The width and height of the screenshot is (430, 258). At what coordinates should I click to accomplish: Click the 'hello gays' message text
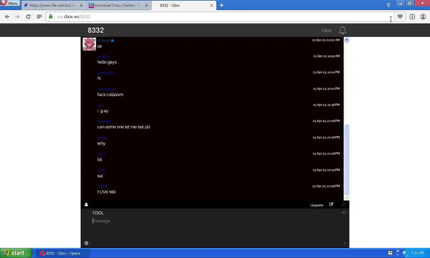click(107, 62)
